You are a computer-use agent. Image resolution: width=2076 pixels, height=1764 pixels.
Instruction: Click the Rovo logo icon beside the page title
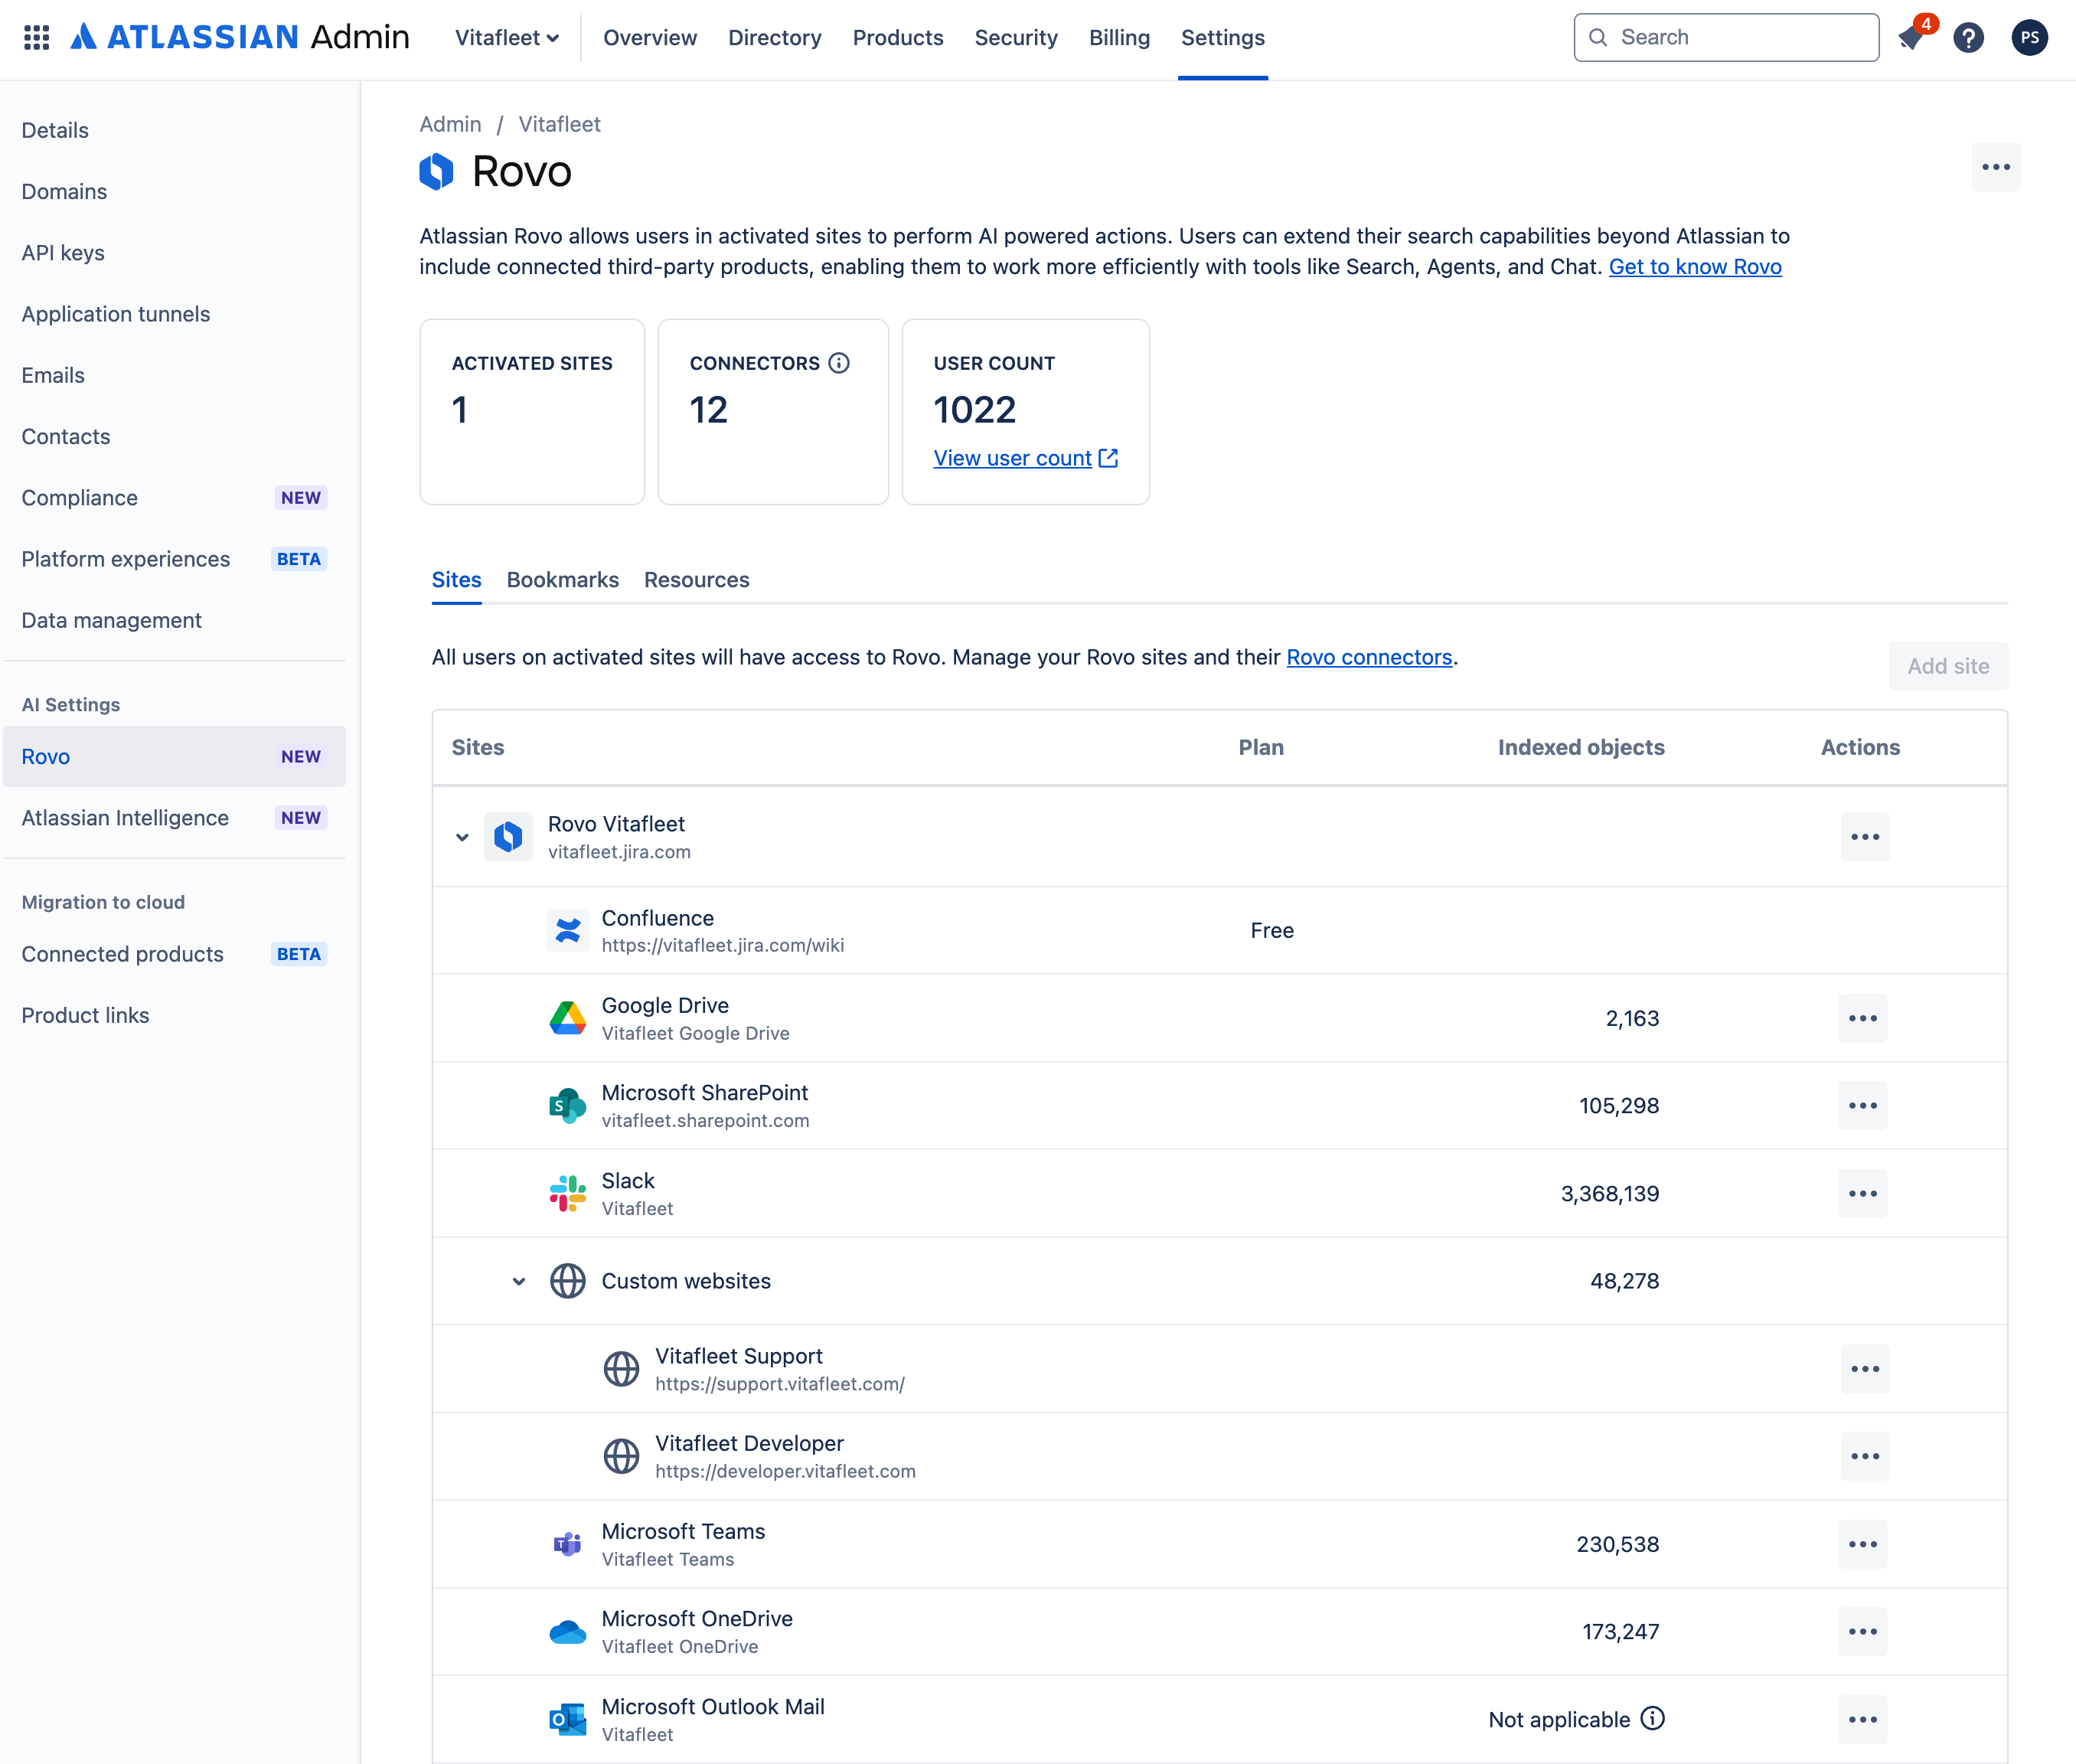[x=437, y=171]
